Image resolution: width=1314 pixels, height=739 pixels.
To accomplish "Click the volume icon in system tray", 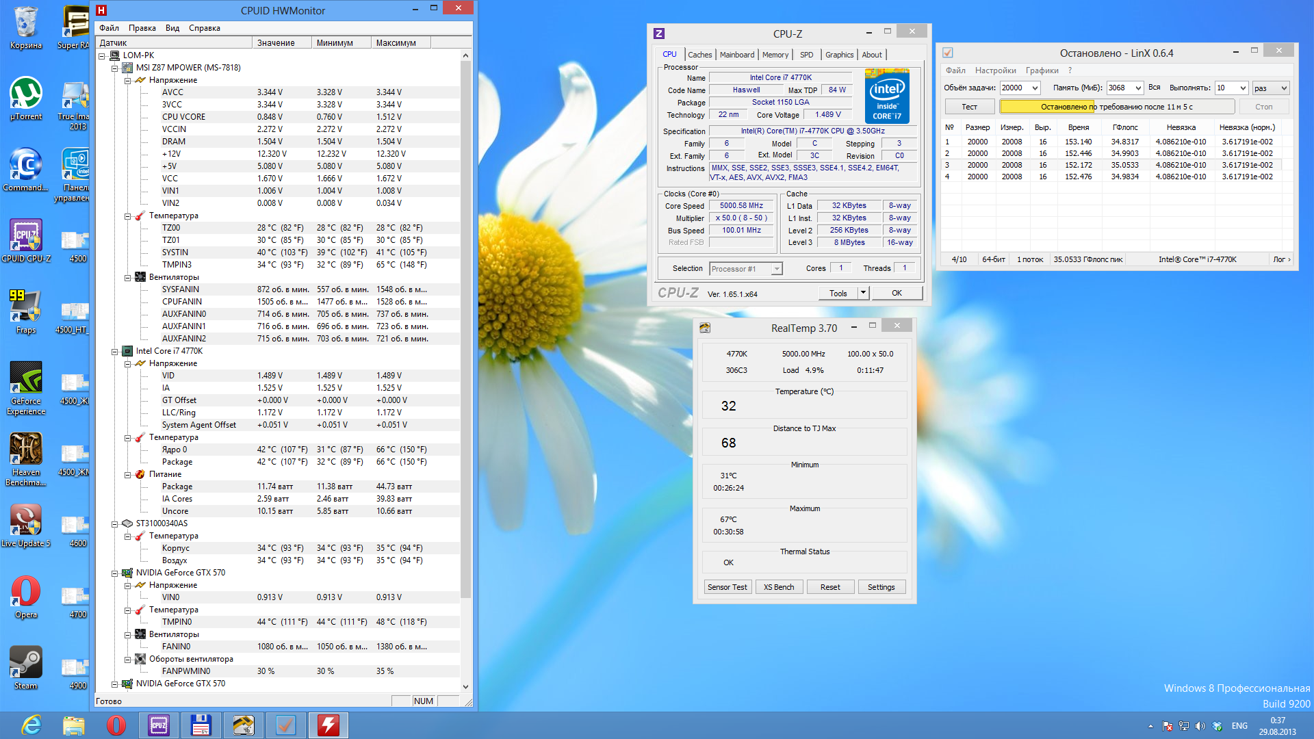I will click(1200, 726).
